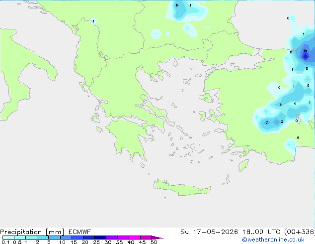
Task: Click the above-50 legend arrow tip
Action: (x=157, y=238)
